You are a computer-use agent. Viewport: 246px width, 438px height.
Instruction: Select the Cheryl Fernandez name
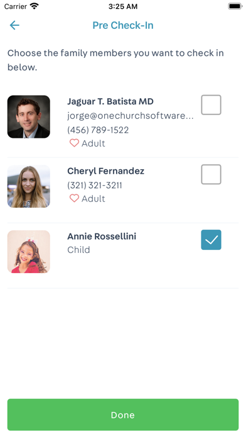click(106, 171)
